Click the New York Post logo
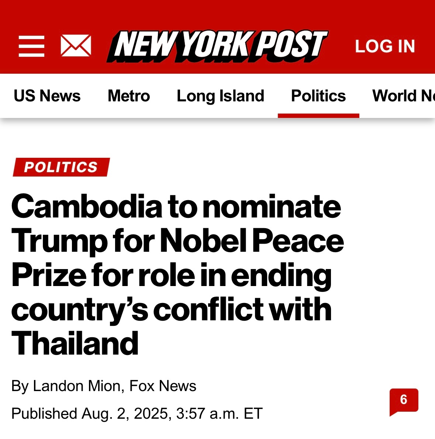435x439 pixels. 217,46
